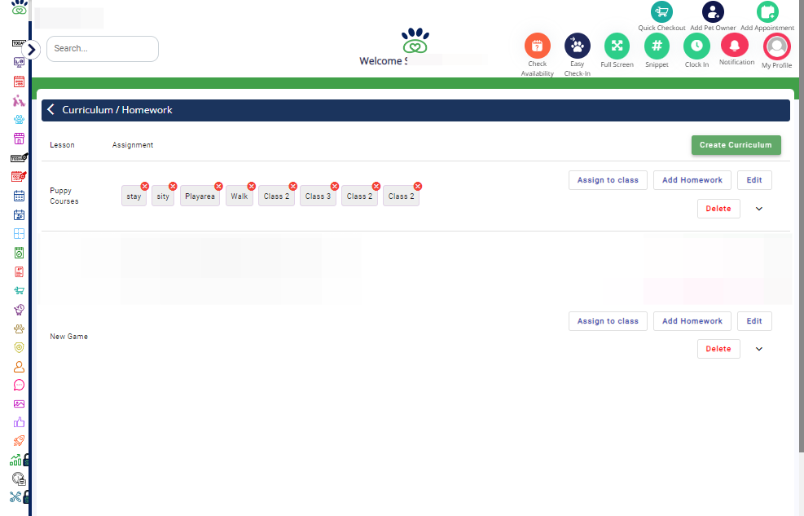Click the Clock In icon
Image resolution: width=804 pixels, height=516 pixels.
pyautogui.click(x=696, y=46)
